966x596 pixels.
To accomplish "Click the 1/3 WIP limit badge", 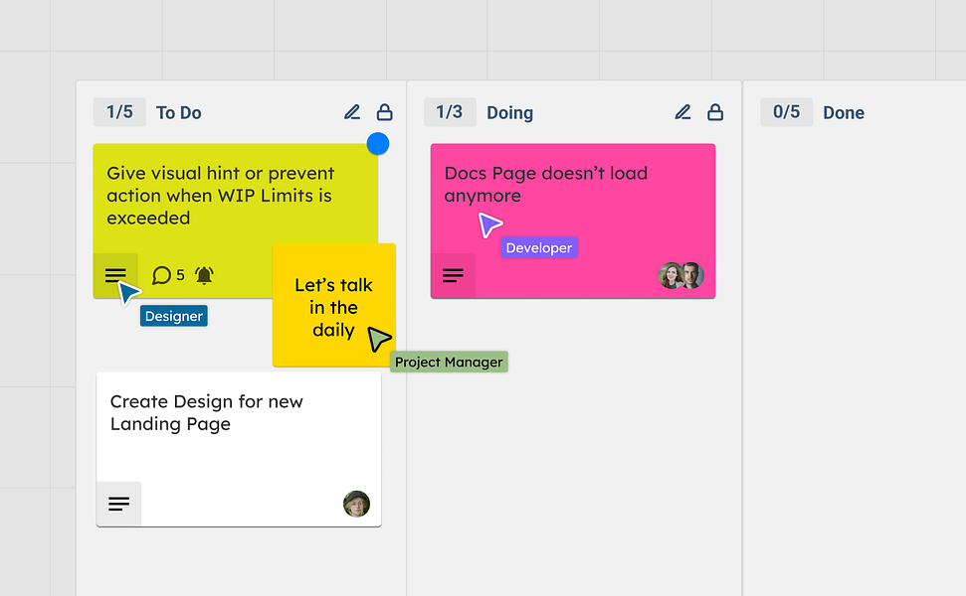I will tap(450, 112).
